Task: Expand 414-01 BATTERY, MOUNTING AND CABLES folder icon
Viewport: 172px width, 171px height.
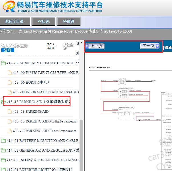Action: tap(3, 141)
